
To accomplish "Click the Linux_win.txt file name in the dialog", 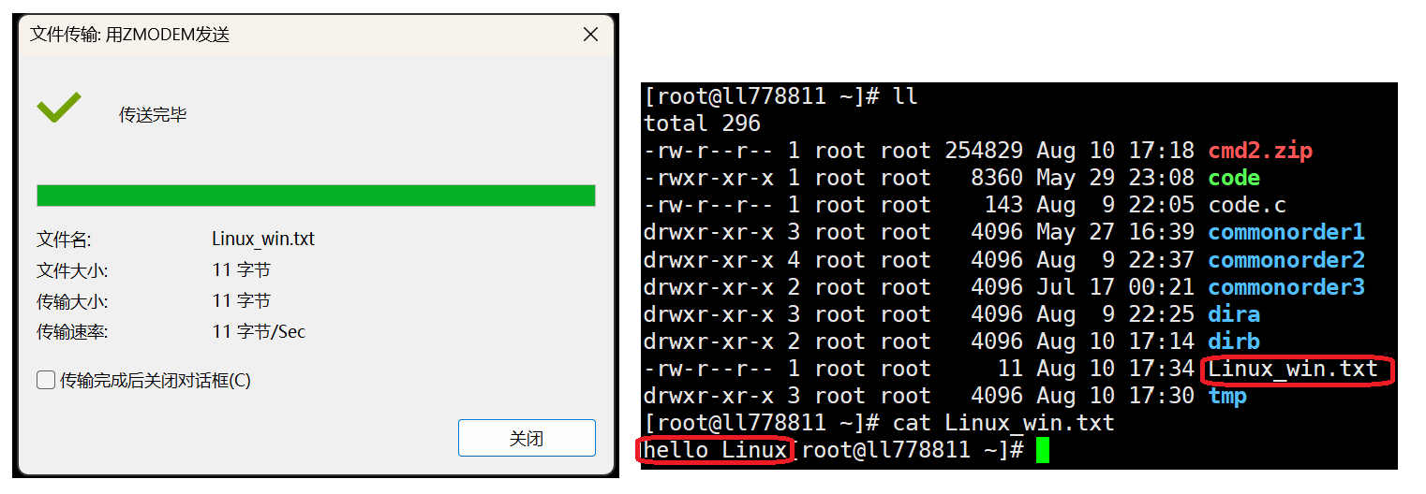I will point(263,239).
